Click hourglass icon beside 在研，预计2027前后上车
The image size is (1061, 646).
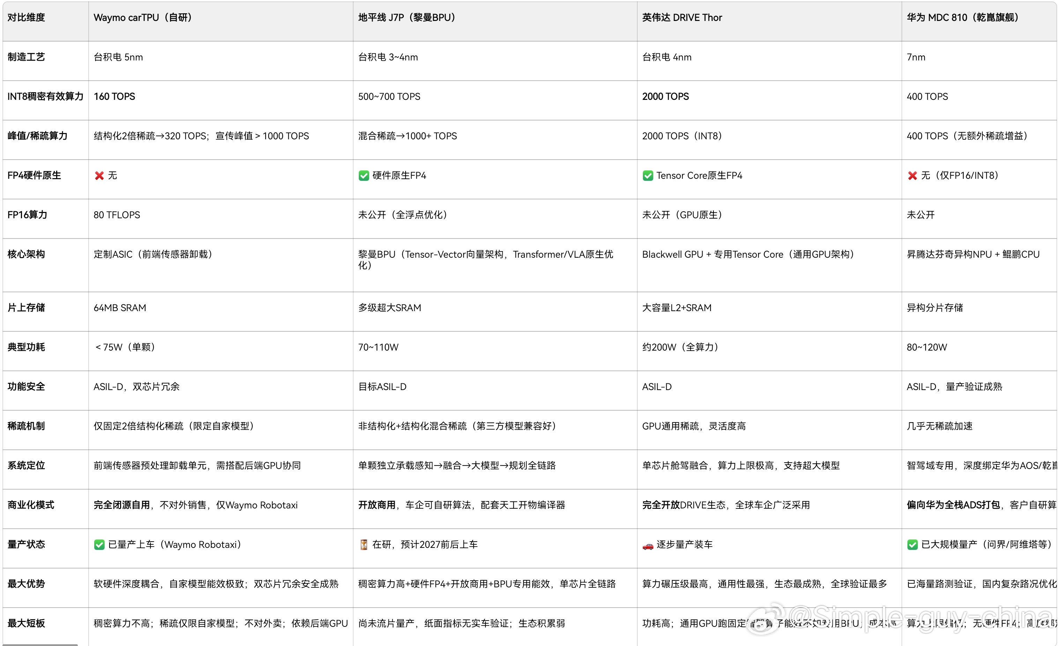coord(364,545)
